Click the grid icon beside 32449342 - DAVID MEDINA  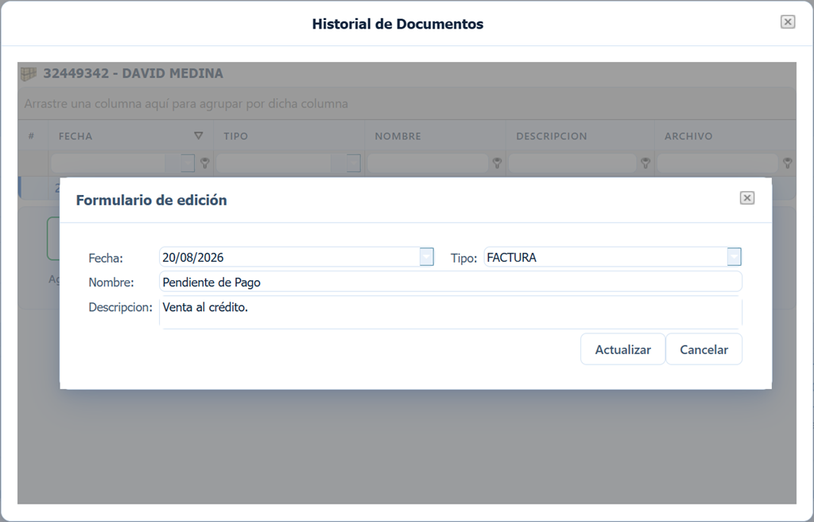click(x=29, y=74)
